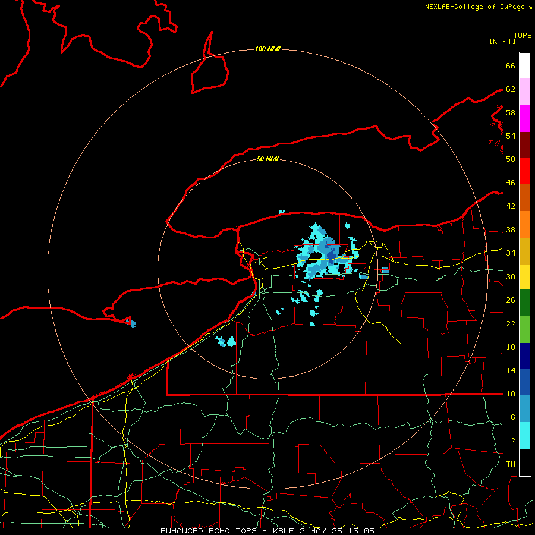Screen dimensions: 535x535
Task: Click the bright yellow legend swatch near 30
Action: (x=525, y=277)
